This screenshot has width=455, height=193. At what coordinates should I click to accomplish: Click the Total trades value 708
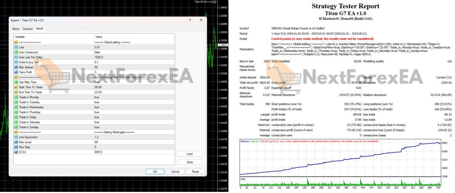coord(267,104)
